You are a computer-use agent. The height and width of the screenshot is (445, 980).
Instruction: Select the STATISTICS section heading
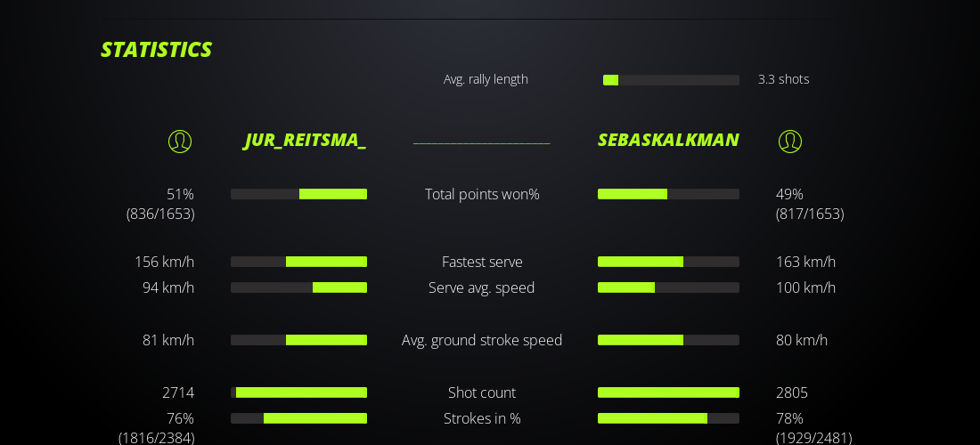pos(156,50)
